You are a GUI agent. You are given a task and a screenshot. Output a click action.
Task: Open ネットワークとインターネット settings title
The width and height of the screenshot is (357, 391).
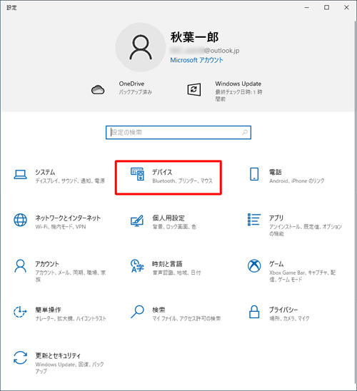click(x=68, y=218)
